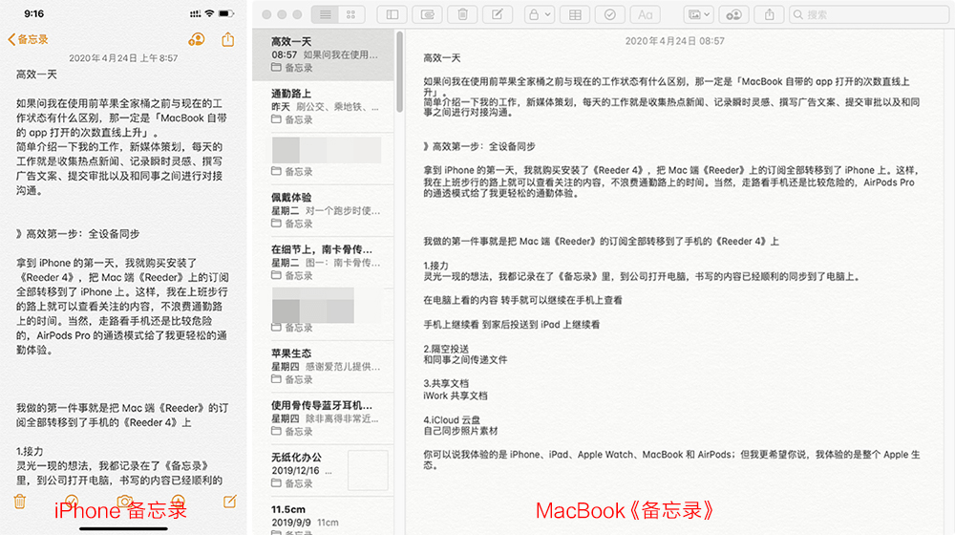Viewport: 955px width, 535px height.
Task: Open the 在细节上，南卡骨传... note
Action: click(324, 262)
